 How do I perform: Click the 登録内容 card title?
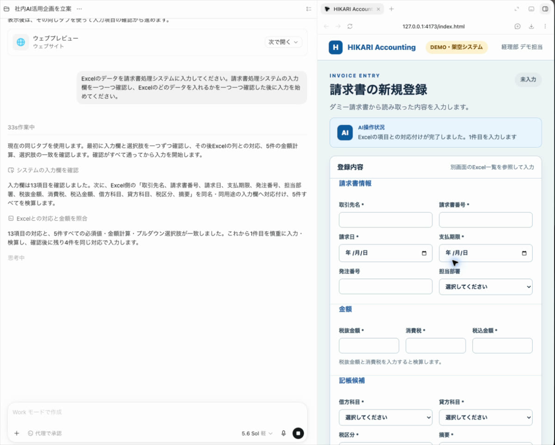[350, 167]
